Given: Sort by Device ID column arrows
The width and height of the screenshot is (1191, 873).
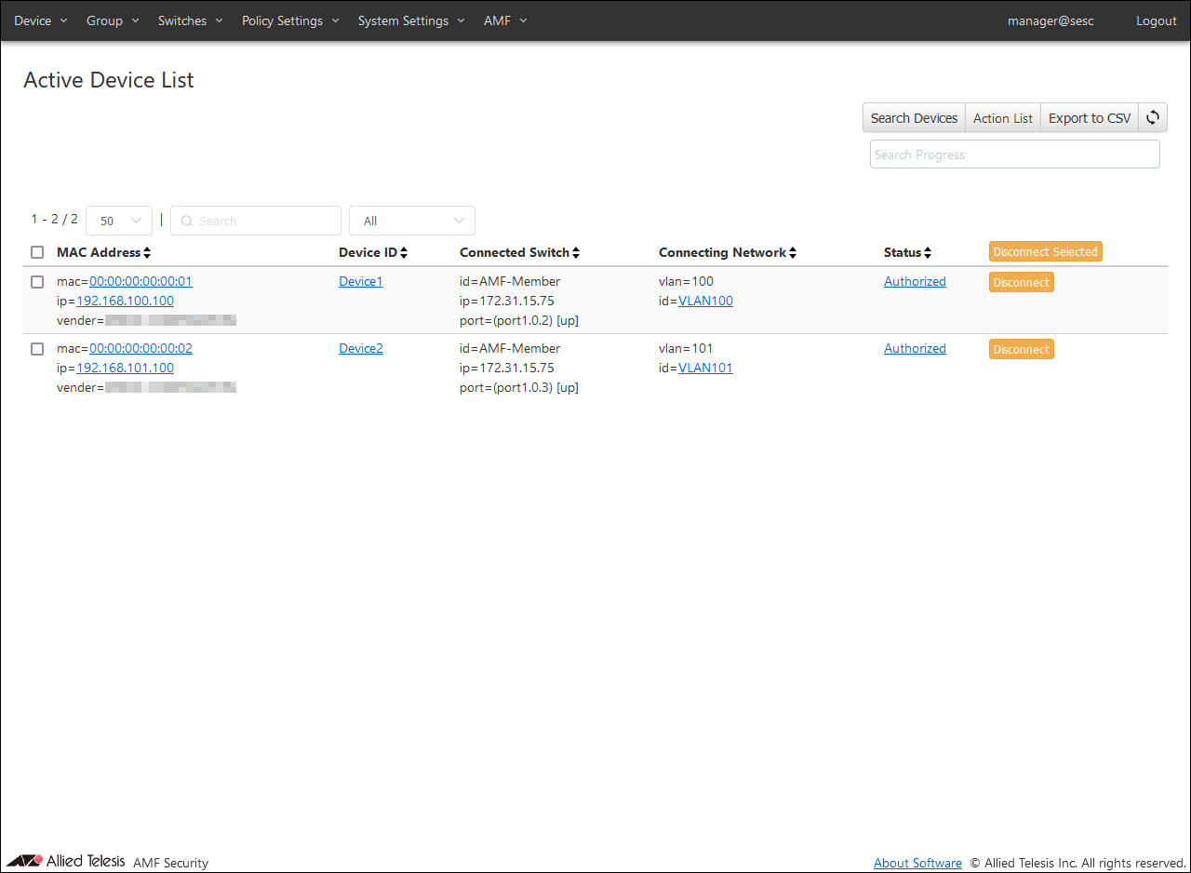Looking at the screenshot, I should click(404, 253).
